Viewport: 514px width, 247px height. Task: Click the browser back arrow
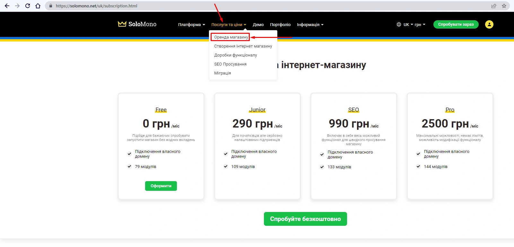7,6
